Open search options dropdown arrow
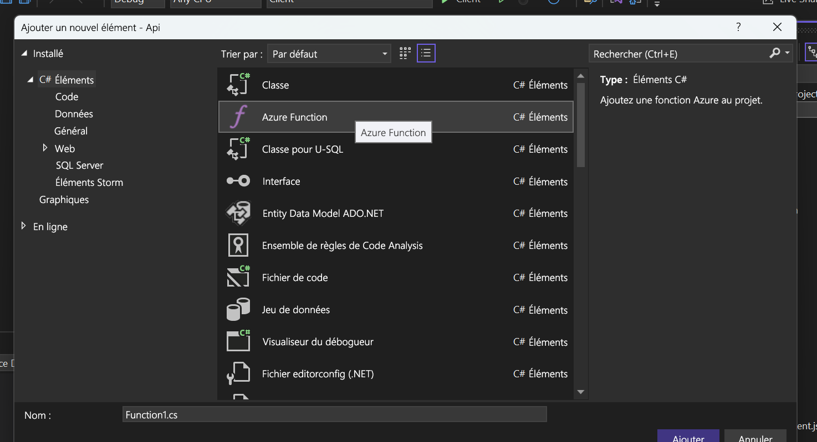Image resolution: width=817 pixels, height=442 pixels. [787, 53]
